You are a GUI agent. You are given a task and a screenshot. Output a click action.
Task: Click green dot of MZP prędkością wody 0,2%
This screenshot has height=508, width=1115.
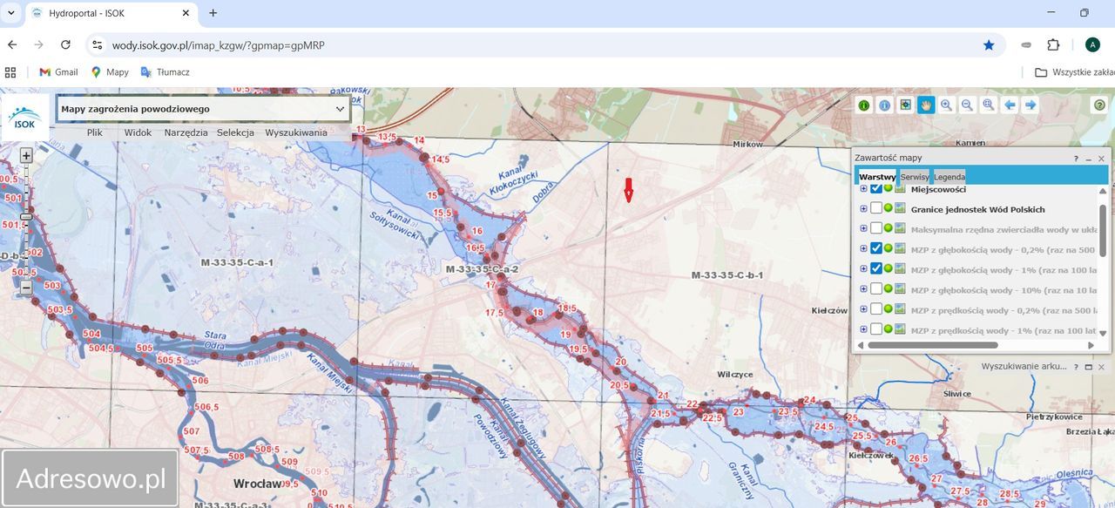click(889, 309)
